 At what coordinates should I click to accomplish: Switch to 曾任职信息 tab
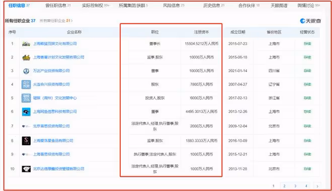[58, 6]
